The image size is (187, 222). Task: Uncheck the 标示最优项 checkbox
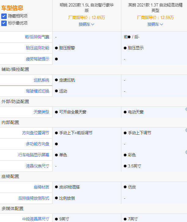pyautogui.click(x=4, y=23)
